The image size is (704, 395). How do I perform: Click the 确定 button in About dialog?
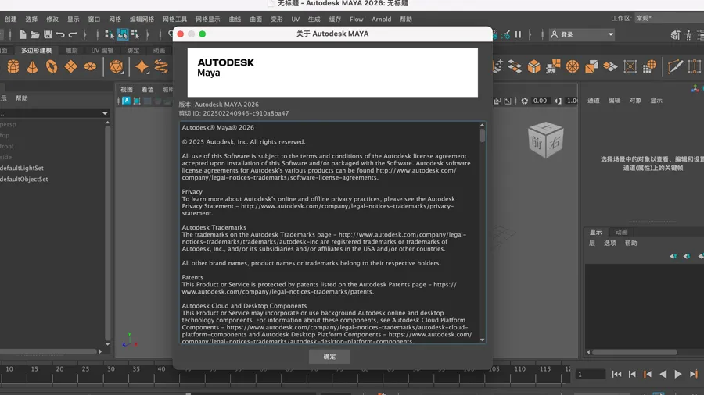click(329, 357)
